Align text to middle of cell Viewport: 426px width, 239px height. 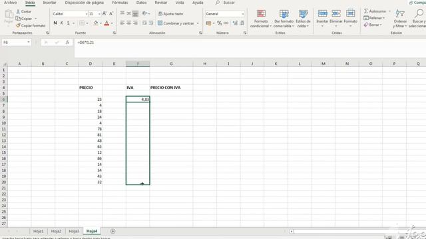tap(128, 13)
